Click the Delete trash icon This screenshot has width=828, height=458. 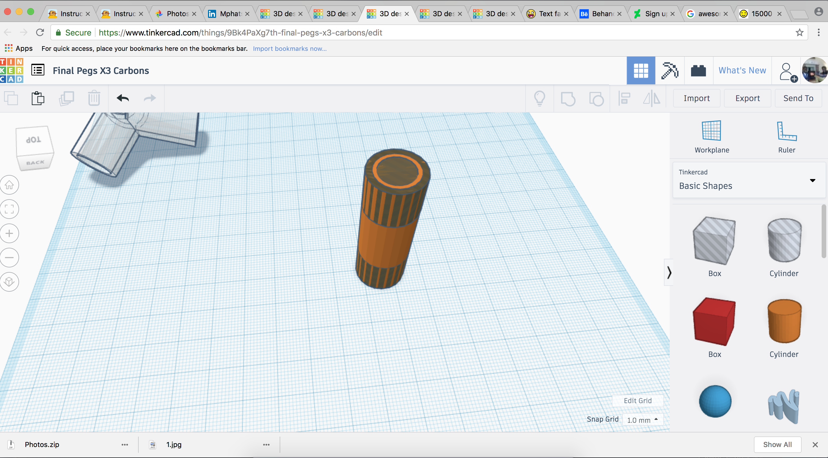tap(94, 98)
